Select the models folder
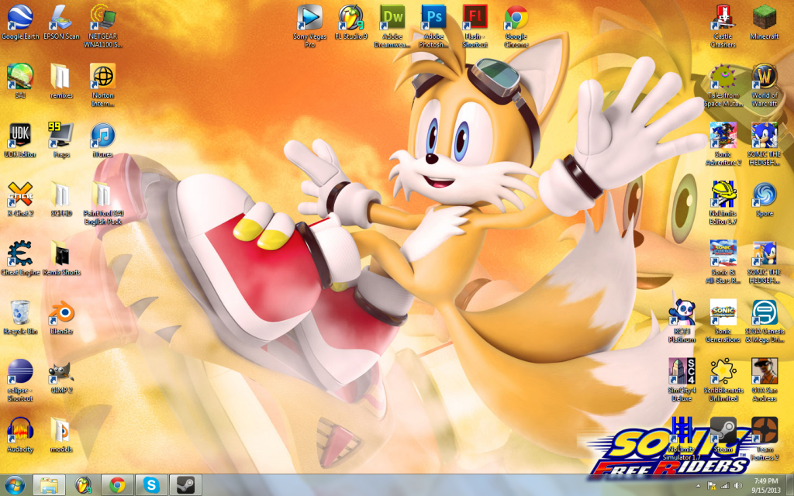This screenshot has width=794, height=496. [x=61, y=436]
